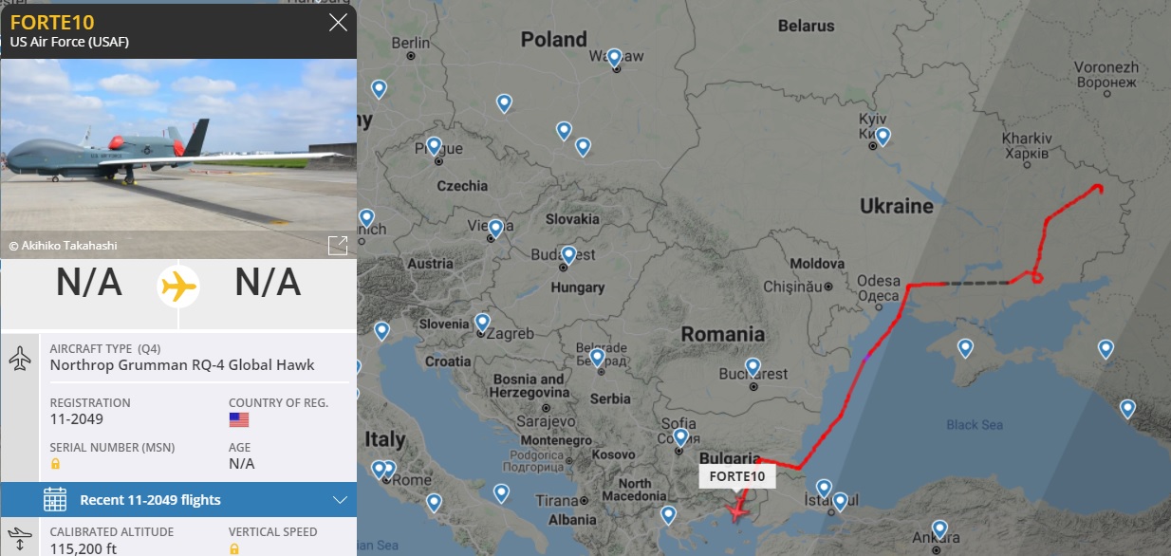Open the Global Hawk aircraft photo
Viewport: 1171px width, 556px height.
pos(178,158)
